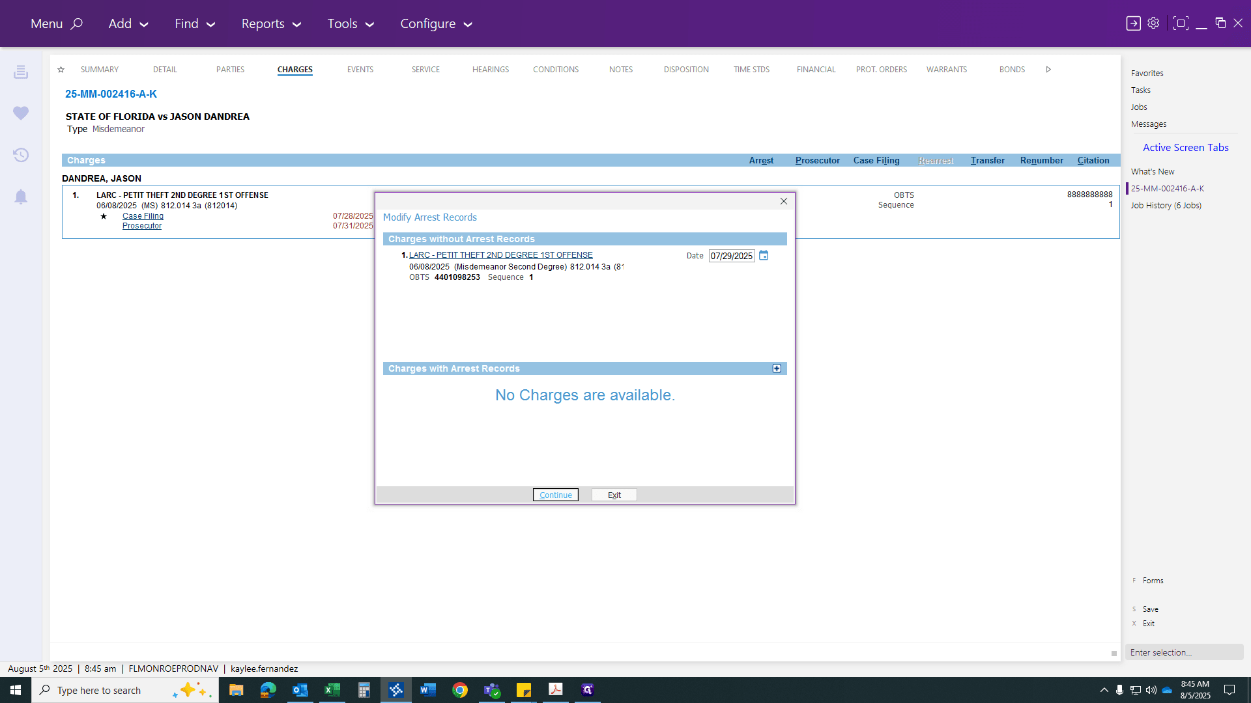Open the settings gear in title bar
Screen dimensions: 1251x703
[x=1153, y=23]
